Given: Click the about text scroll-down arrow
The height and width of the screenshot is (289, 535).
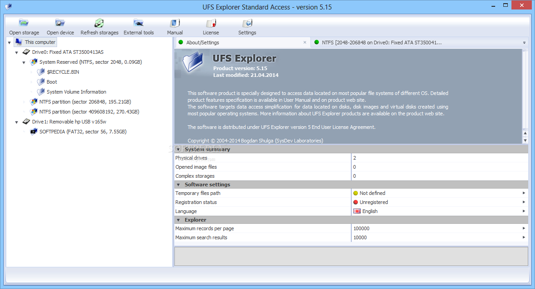Looking at the screenshot, I should (525, 140).
